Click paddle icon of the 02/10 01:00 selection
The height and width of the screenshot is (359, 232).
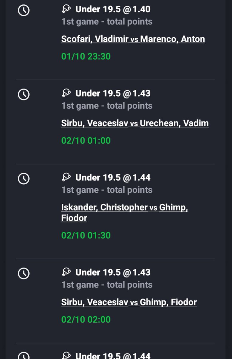tap(66, 93)
